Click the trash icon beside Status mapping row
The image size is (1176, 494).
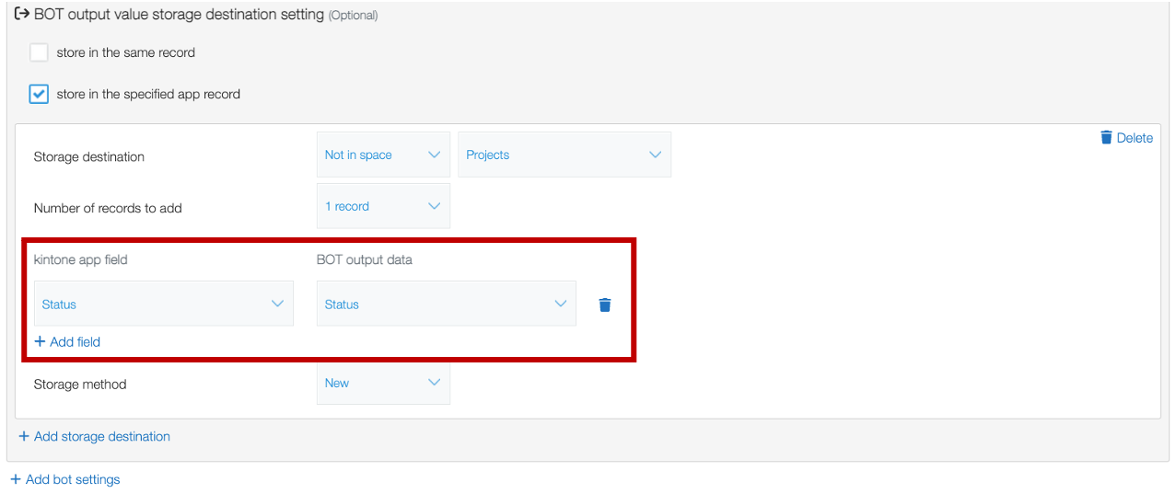[605, 304]
